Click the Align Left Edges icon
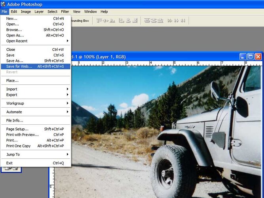The height and width of the screenshot is (198, 264). point(122,21)
